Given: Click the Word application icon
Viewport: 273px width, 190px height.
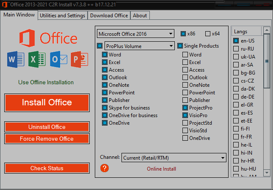Looking at the screenshot, I should 16,59.
